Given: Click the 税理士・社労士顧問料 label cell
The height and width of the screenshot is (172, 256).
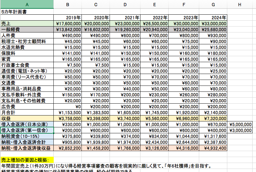Looking at the screenshot, I should click(27, 41).
